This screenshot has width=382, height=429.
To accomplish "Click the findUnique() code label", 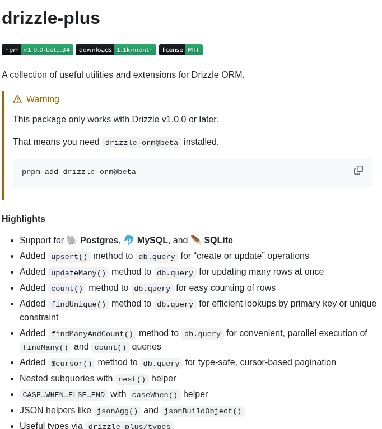I will (x=78, y=304).
